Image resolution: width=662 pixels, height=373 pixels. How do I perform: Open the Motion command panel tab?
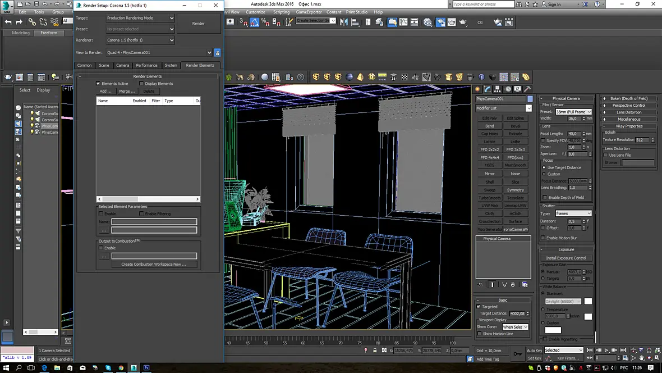click(x=508, y=89)
